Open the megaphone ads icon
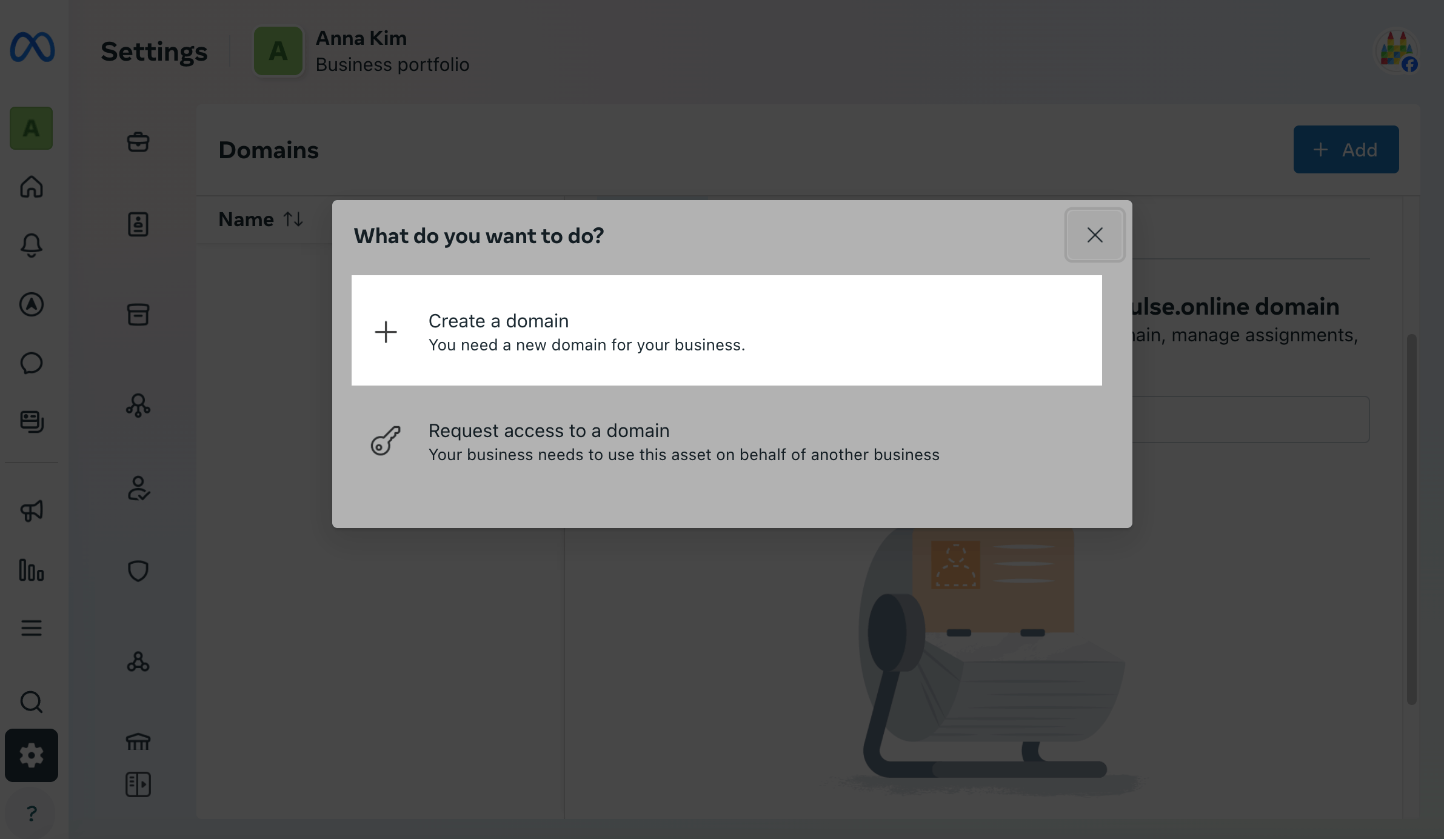1444x839 pixels. point(32,511)
